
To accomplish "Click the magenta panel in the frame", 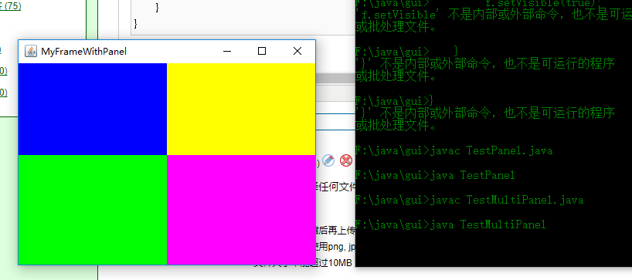I will coord(240,210).
